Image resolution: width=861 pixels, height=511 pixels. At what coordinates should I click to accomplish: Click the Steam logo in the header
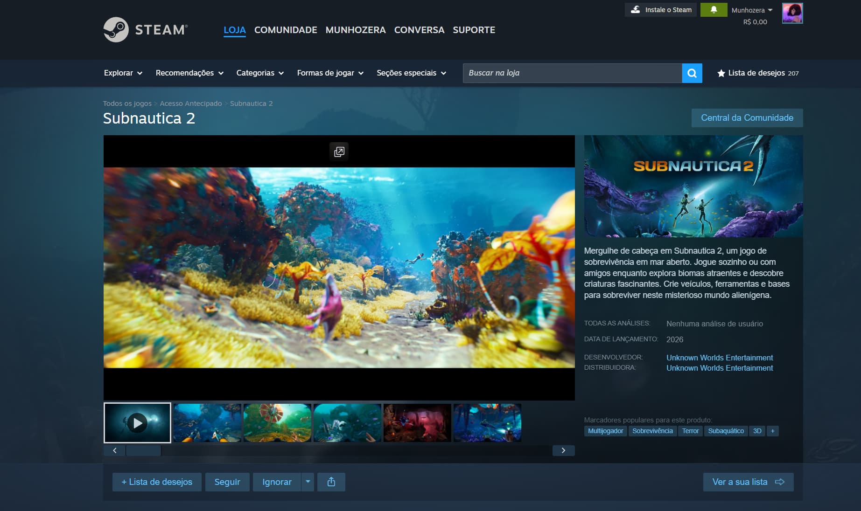[145, 29]
